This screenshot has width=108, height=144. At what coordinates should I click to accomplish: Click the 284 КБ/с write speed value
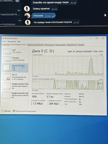coord(54,104)
